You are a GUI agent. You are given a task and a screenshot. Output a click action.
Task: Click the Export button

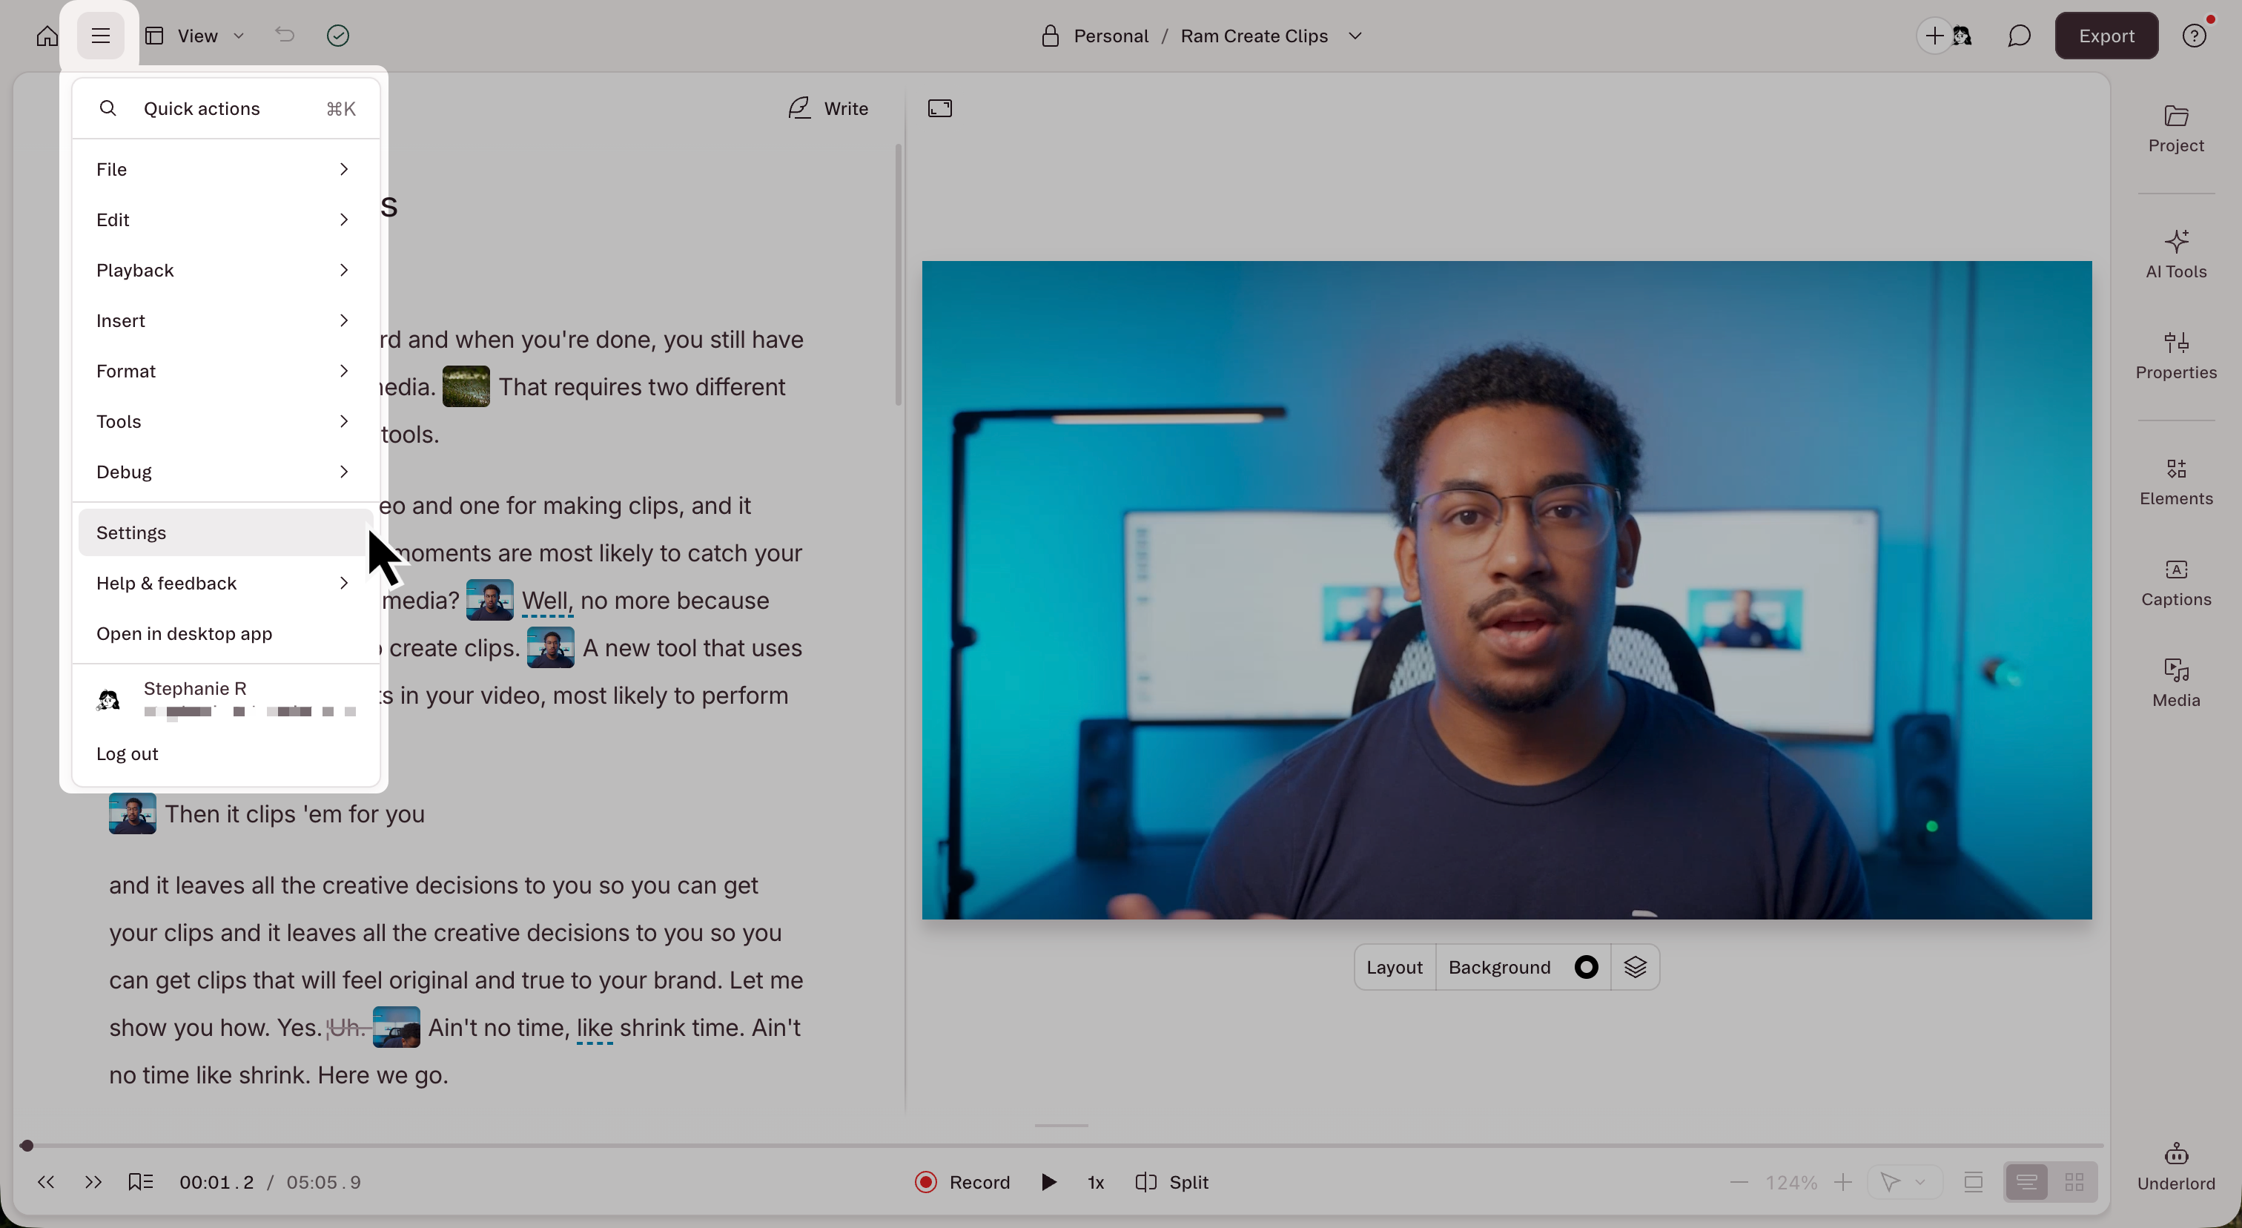(x=2106, y=36)
